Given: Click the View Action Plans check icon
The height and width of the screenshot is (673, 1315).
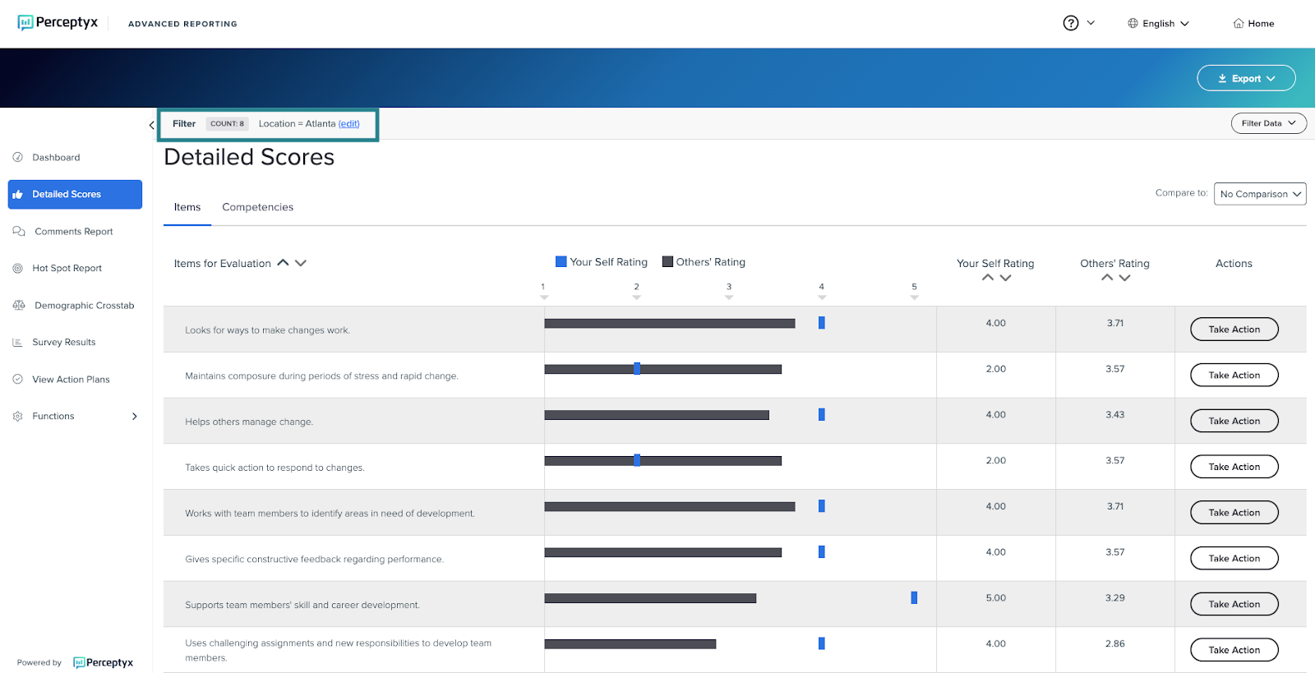Looking at the screenshot, I should [x=17, y=379].
